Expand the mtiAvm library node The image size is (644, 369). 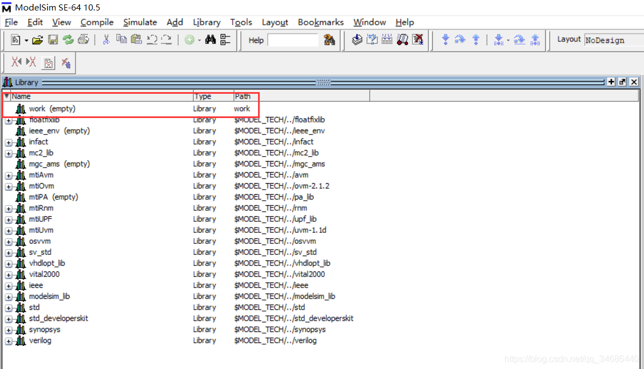coord(8,176)
